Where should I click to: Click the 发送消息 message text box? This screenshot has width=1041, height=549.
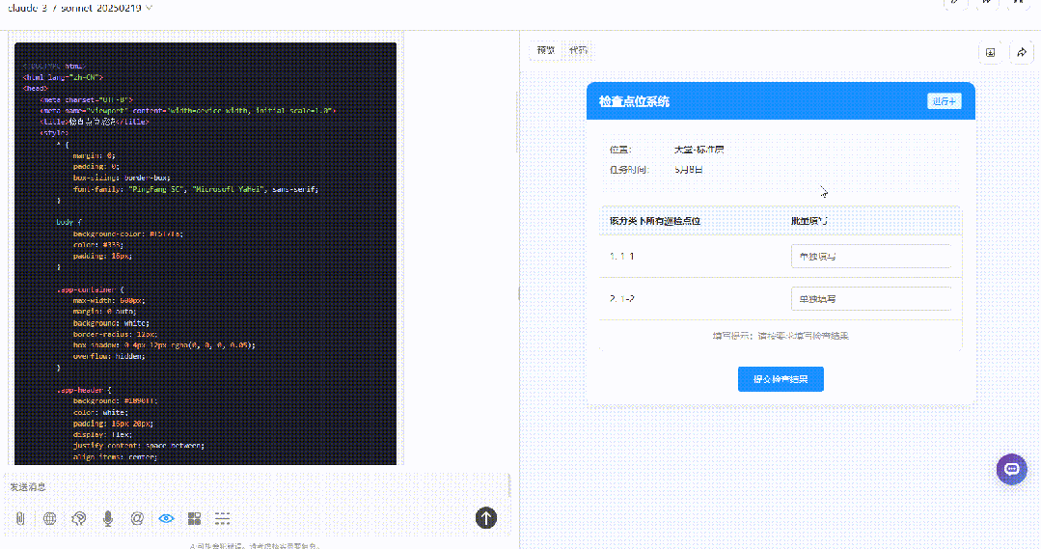pyautogui.click(x=258, y=487)
